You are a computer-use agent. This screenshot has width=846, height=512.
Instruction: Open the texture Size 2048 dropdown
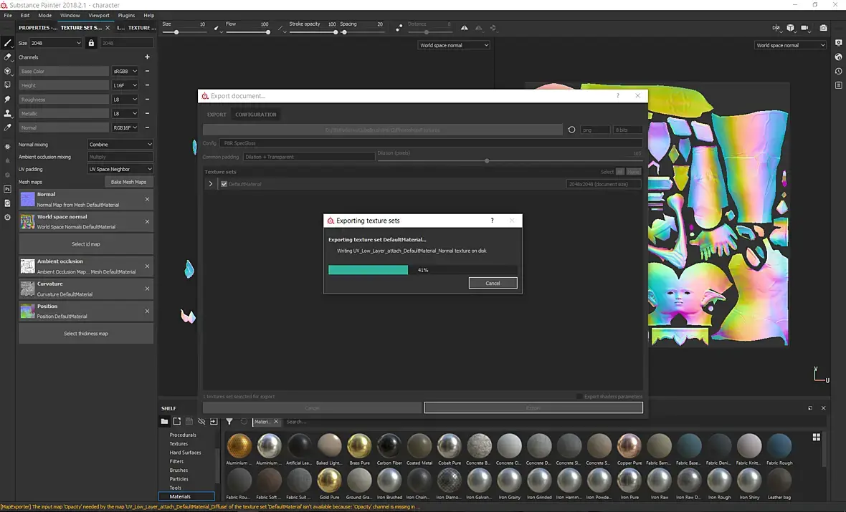pos(56,43)
